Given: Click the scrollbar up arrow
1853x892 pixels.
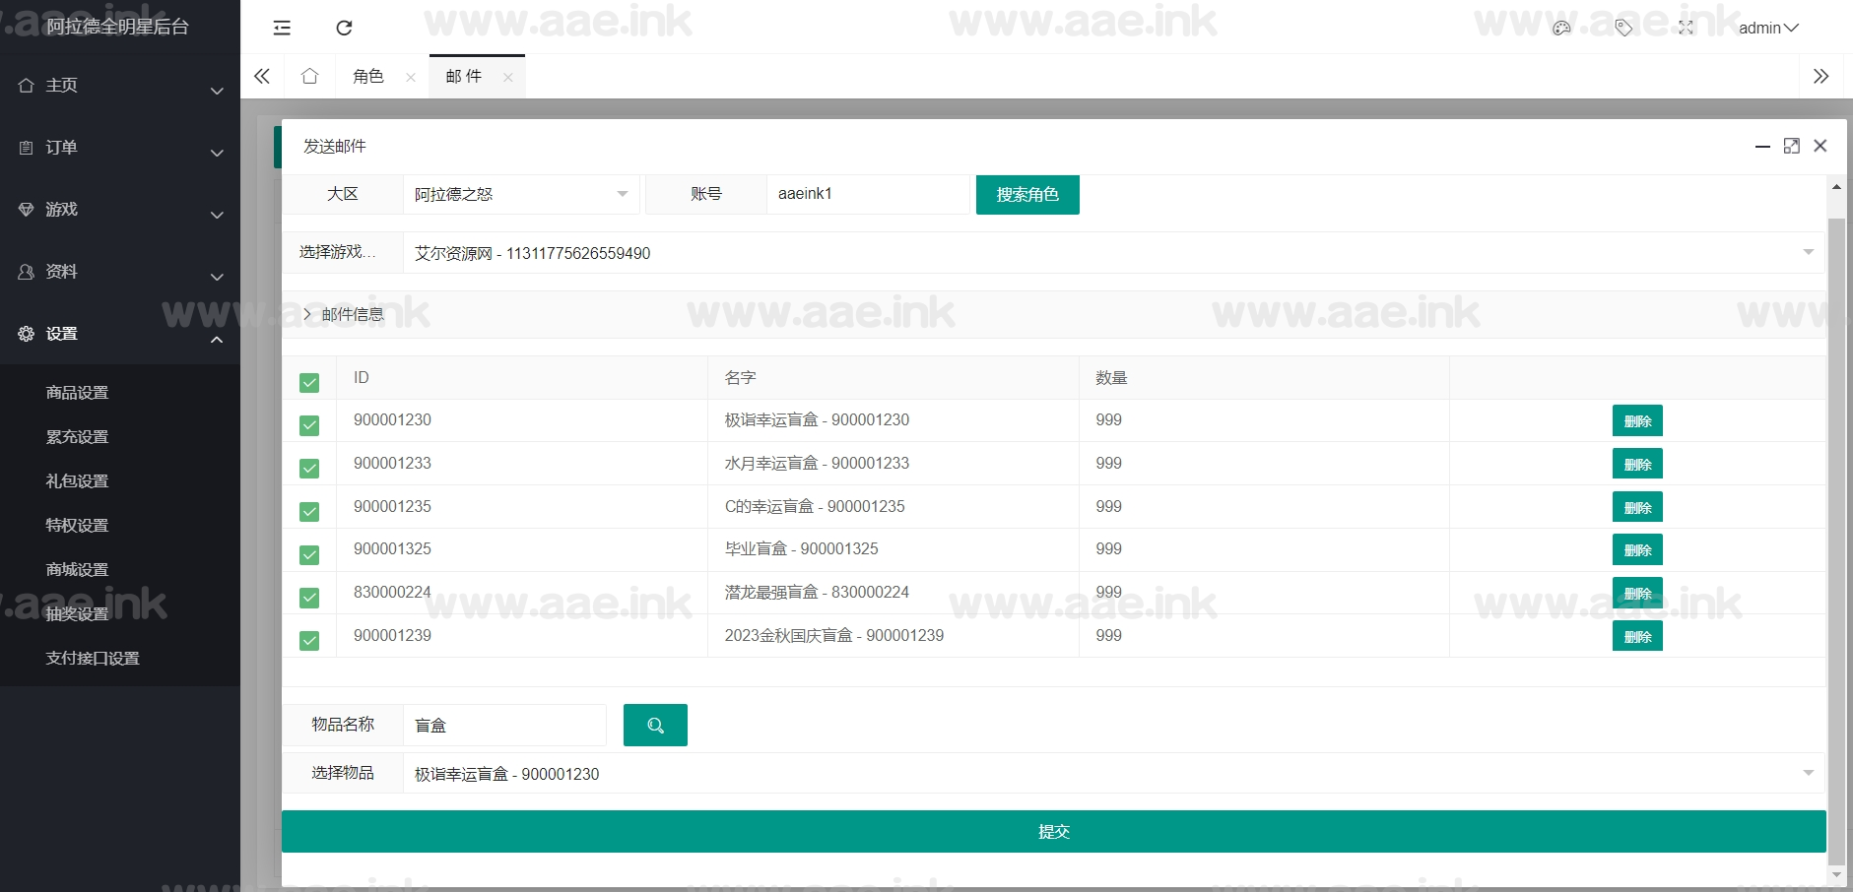Looking at the screenshot, I should tap(1836, 186).
